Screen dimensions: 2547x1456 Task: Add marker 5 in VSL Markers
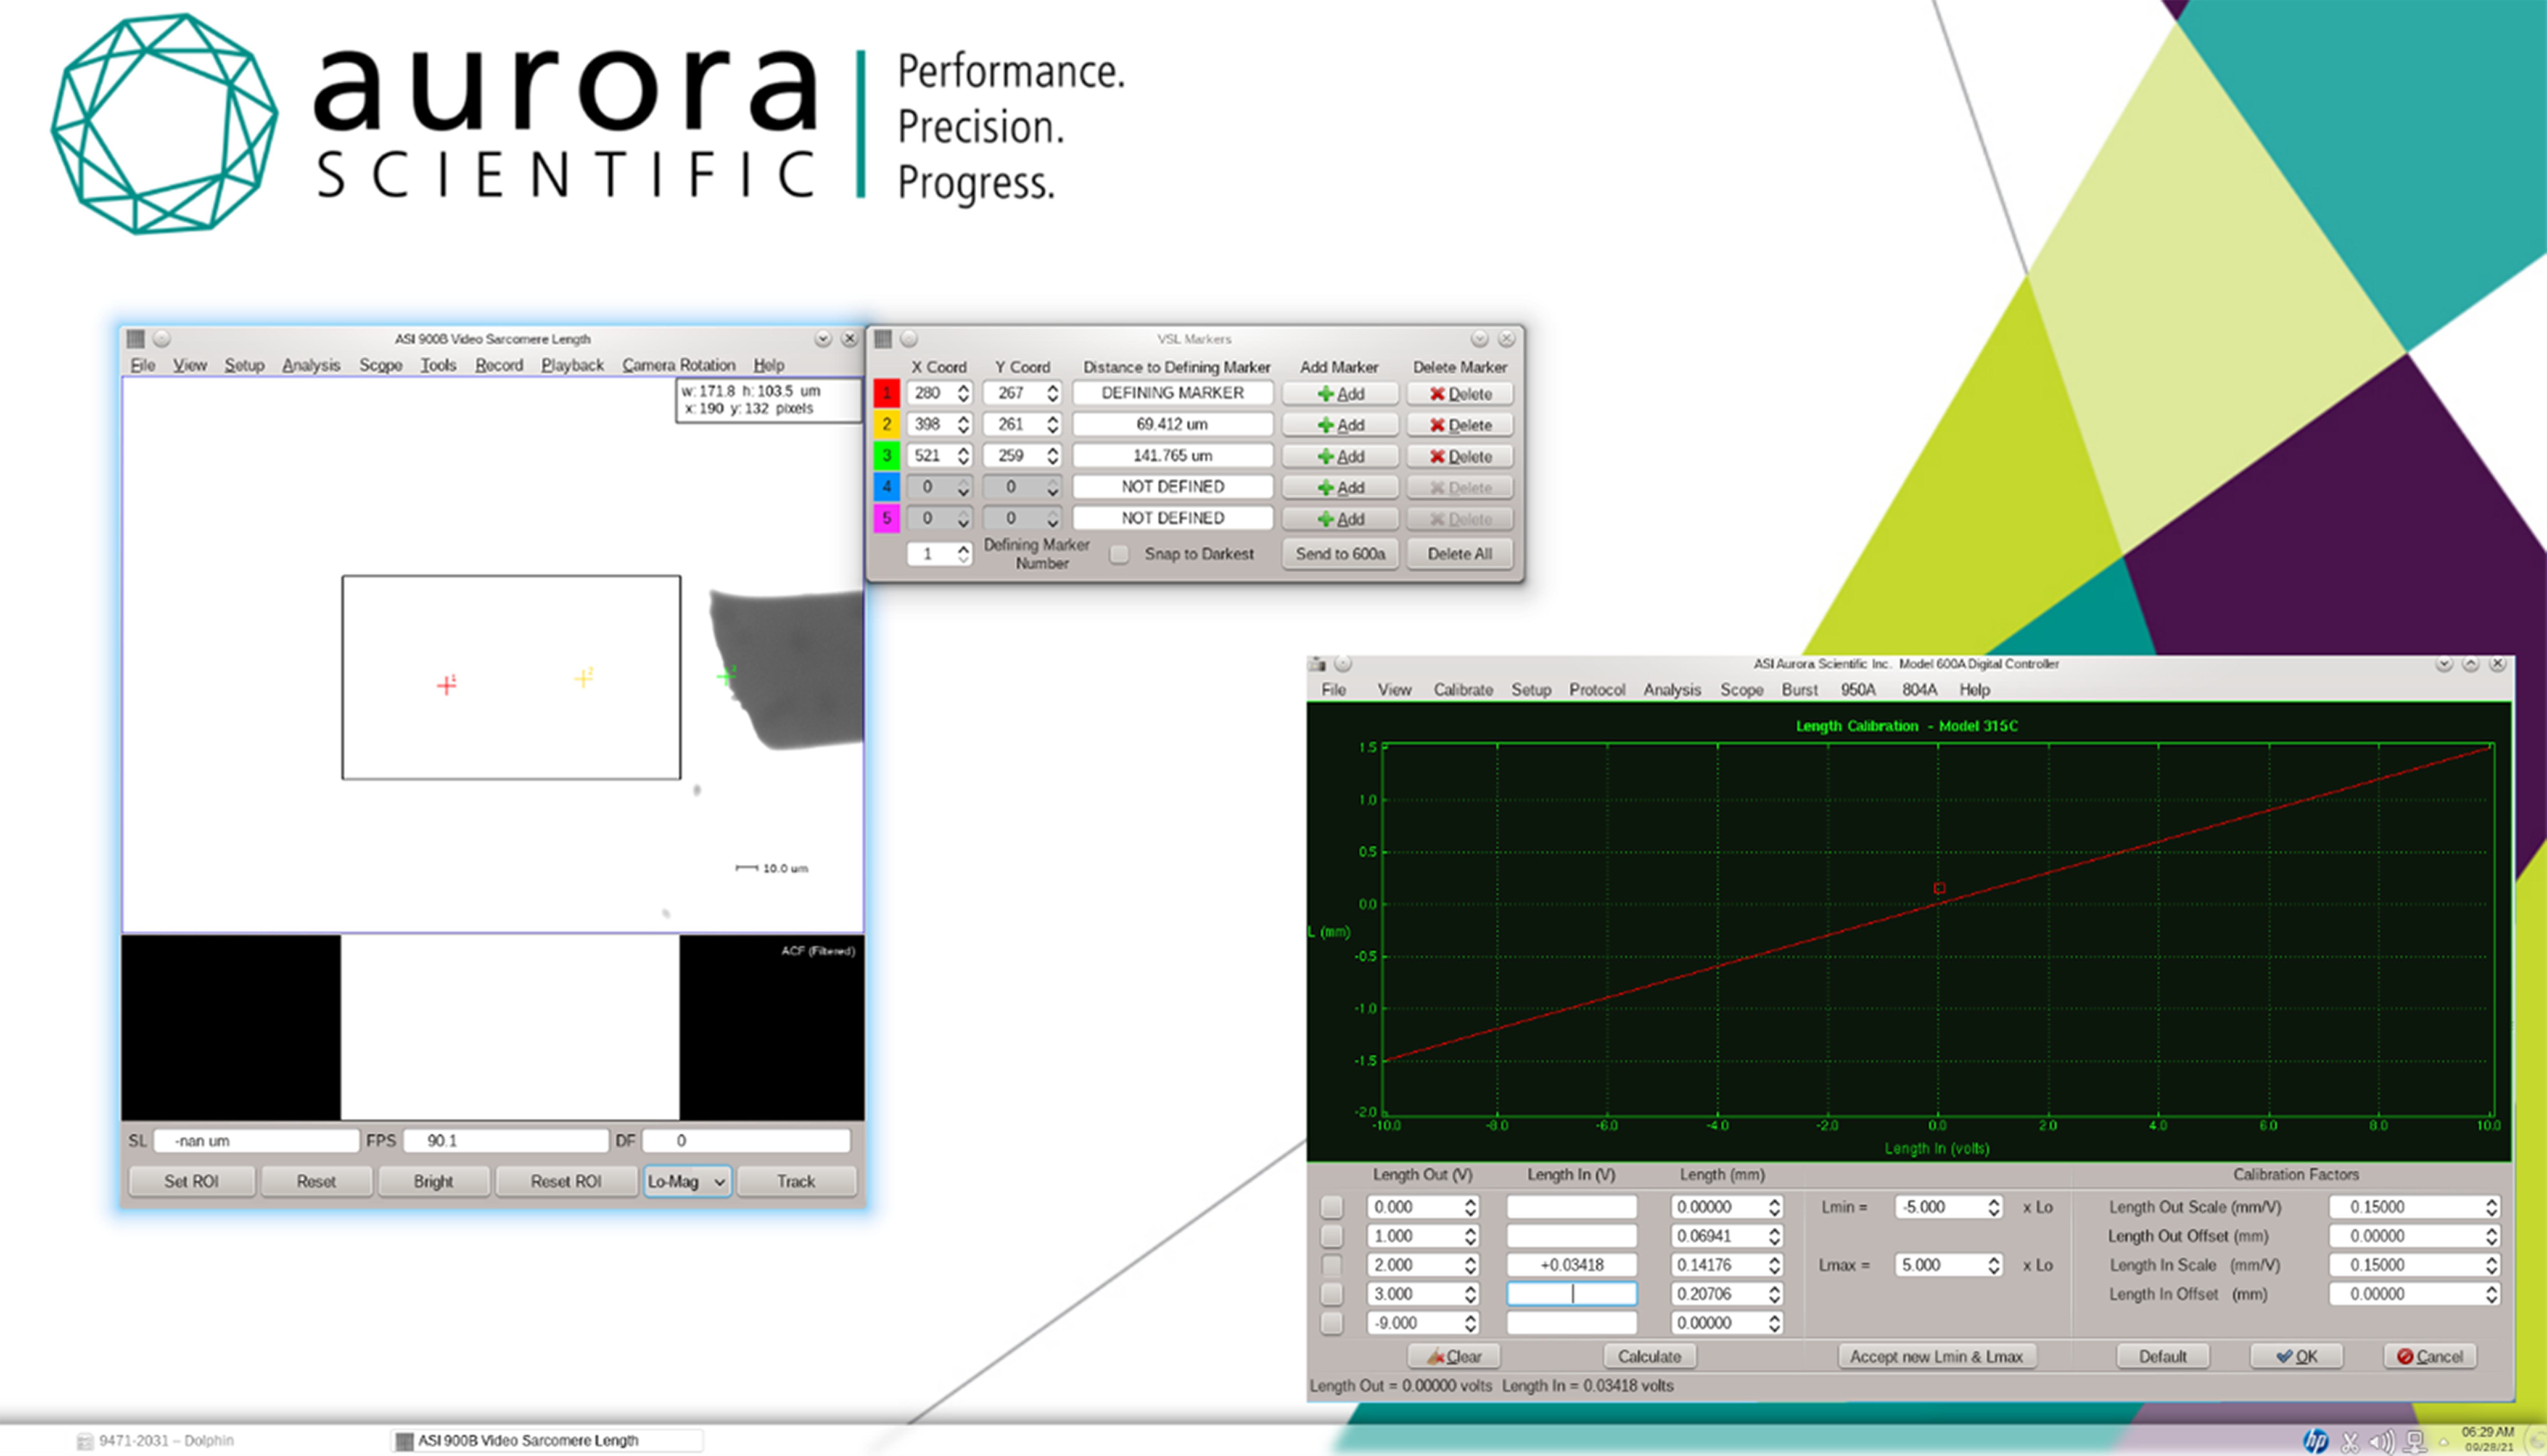point(1340,519)
